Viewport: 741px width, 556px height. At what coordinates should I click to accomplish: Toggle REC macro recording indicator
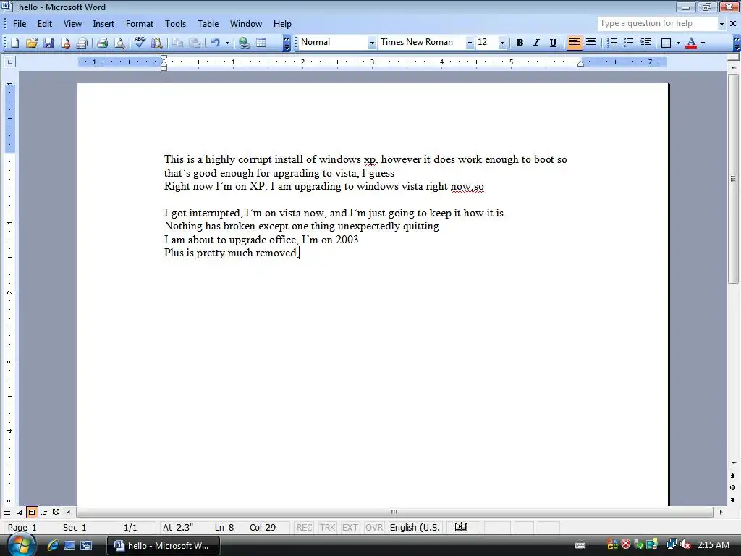304,527
